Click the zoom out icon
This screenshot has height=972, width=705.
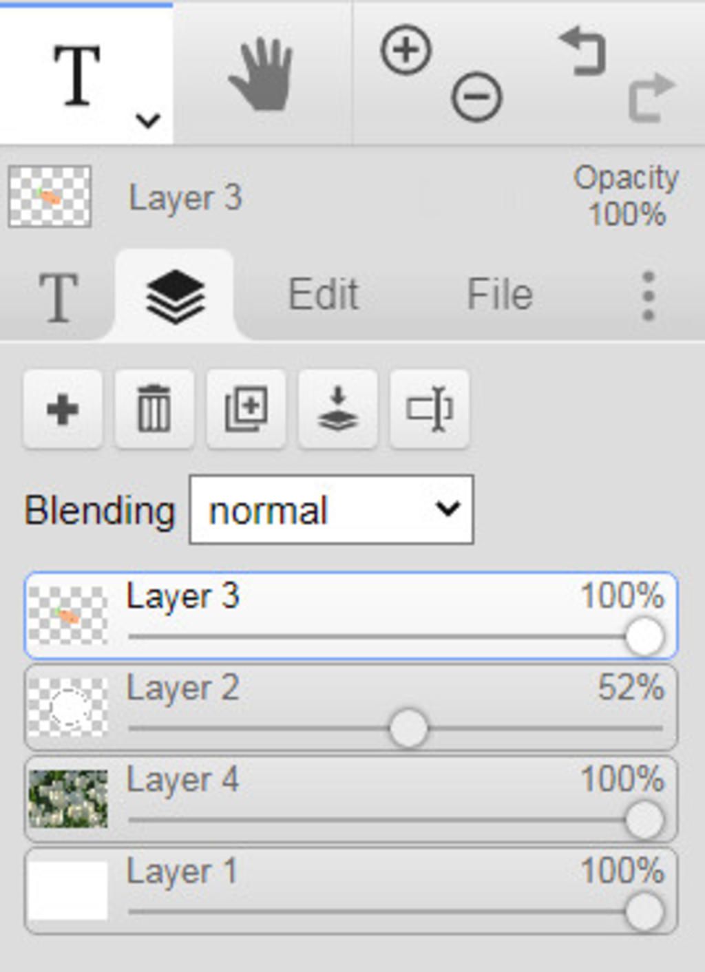coord(476,98)
